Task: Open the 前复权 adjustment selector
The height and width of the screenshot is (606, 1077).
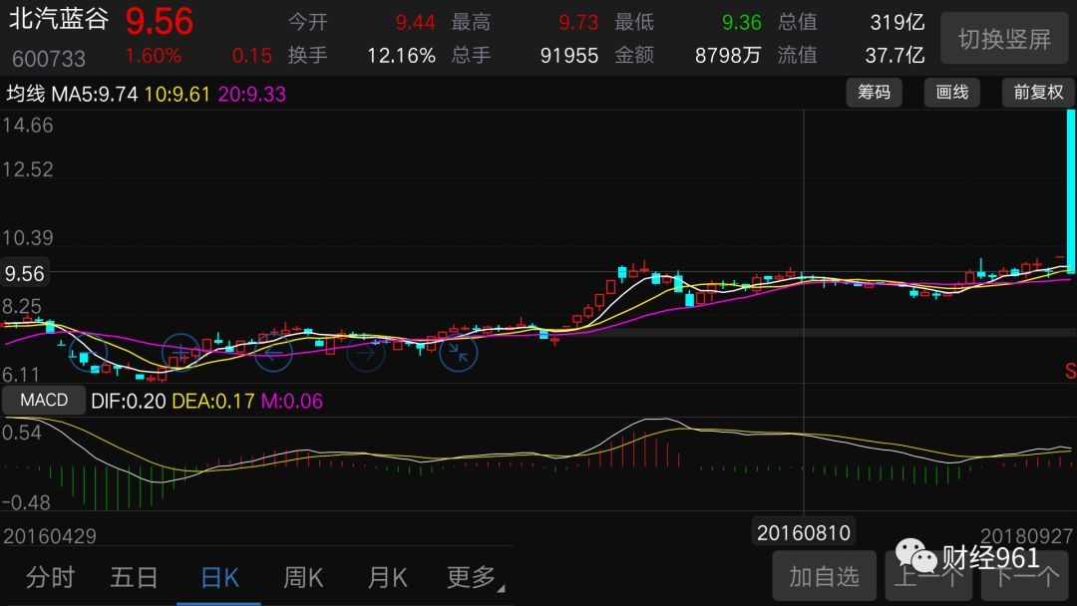Action: tap(1038, 92)
